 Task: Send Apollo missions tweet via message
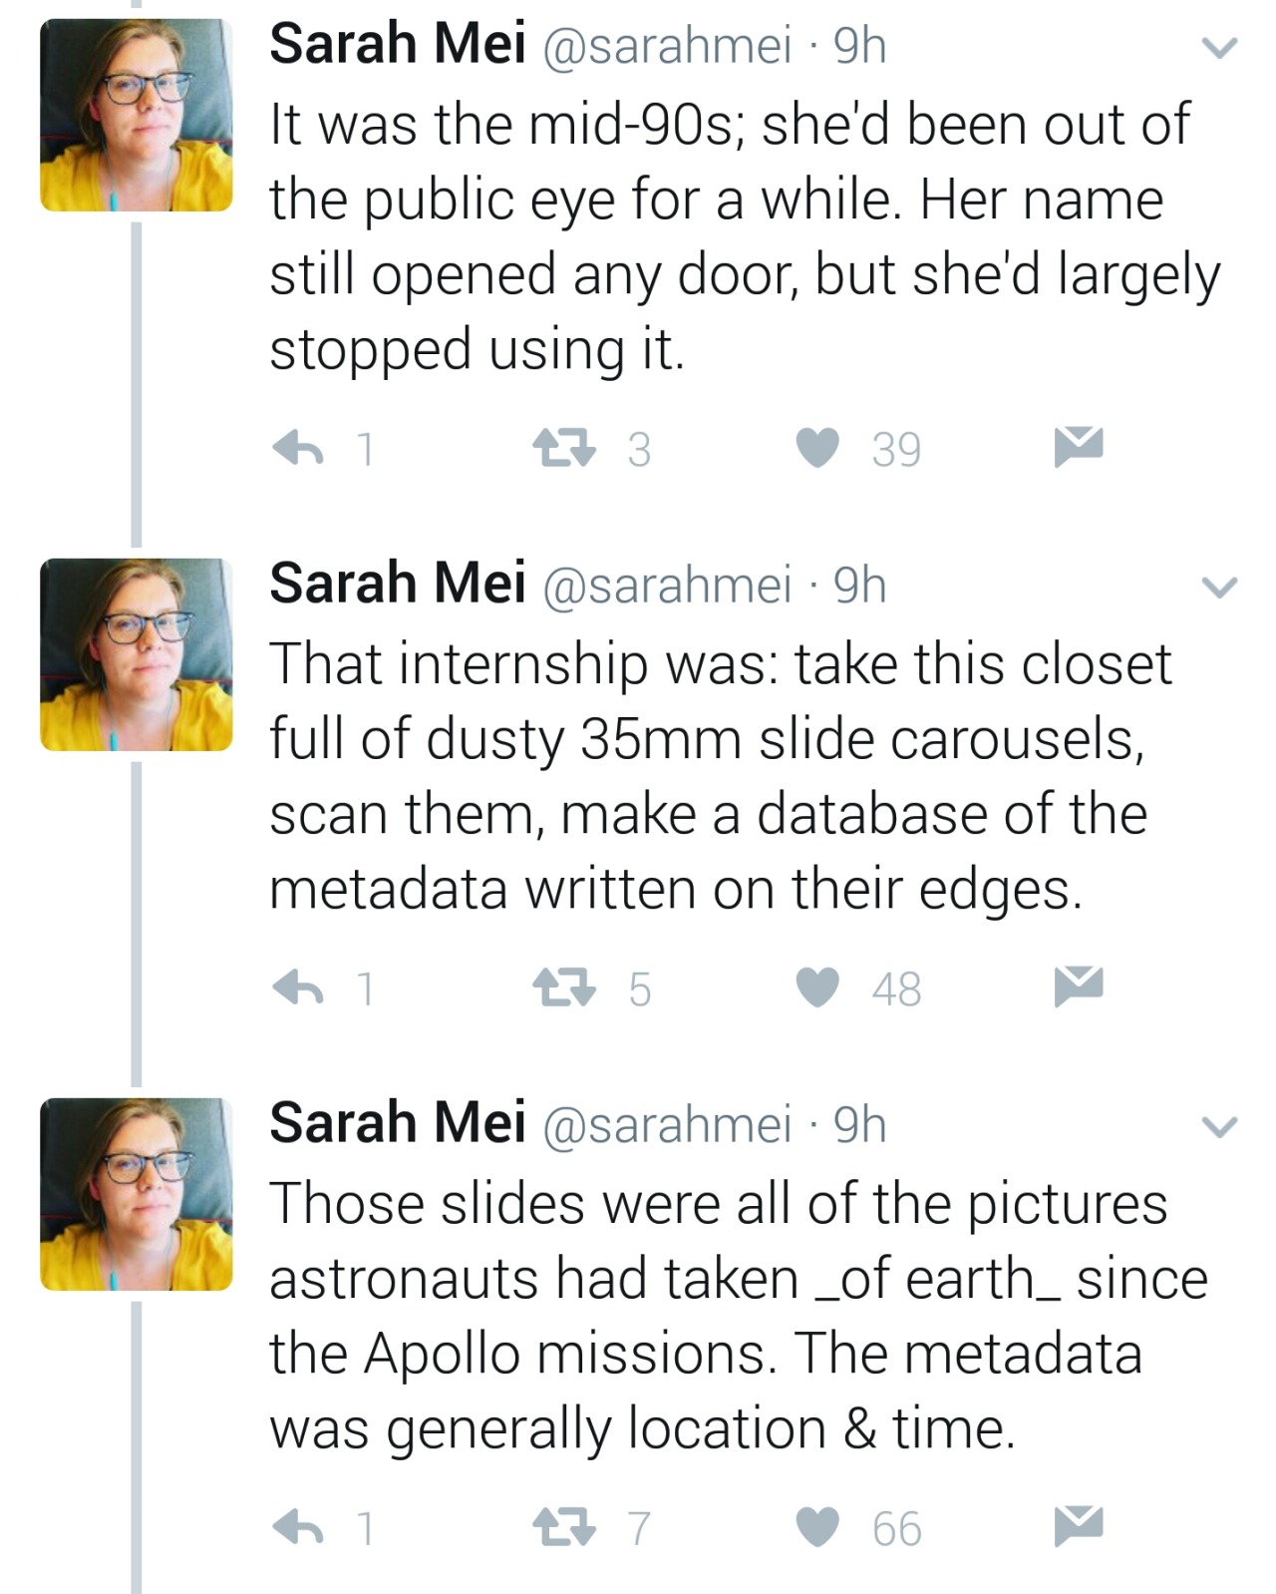(x=1079, y=1525)
